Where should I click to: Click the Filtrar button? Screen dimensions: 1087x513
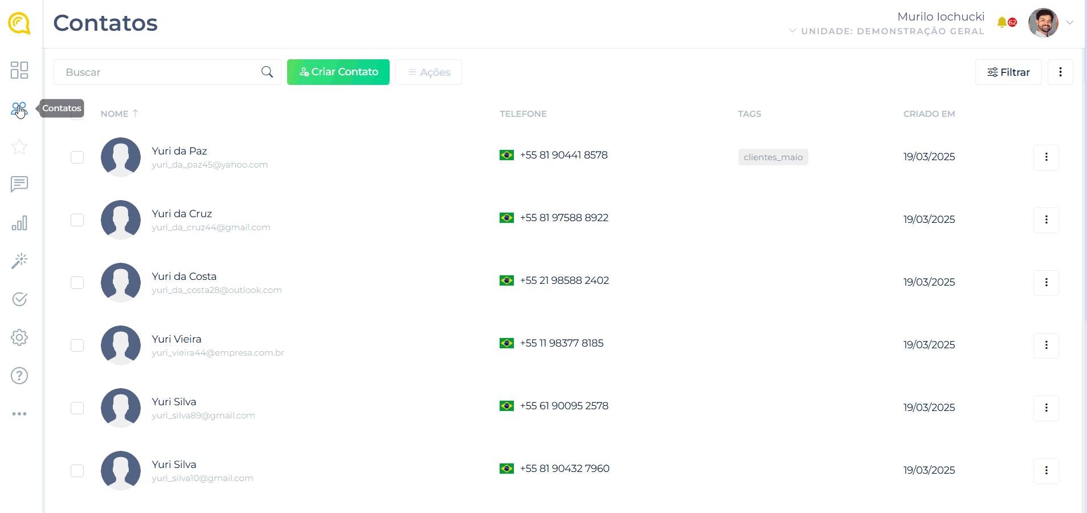pyautogui.click(x=1008, y=72)
